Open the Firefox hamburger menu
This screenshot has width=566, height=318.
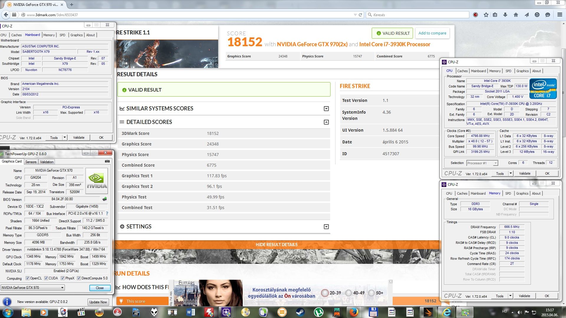(x=560, y=15)
